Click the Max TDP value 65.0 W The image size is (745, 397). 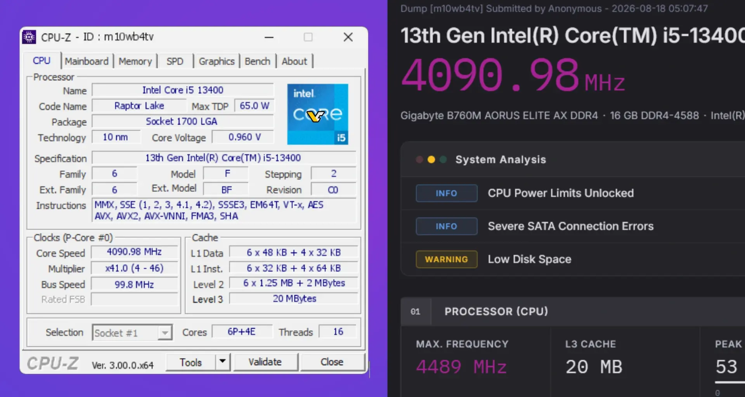(254, 106)
